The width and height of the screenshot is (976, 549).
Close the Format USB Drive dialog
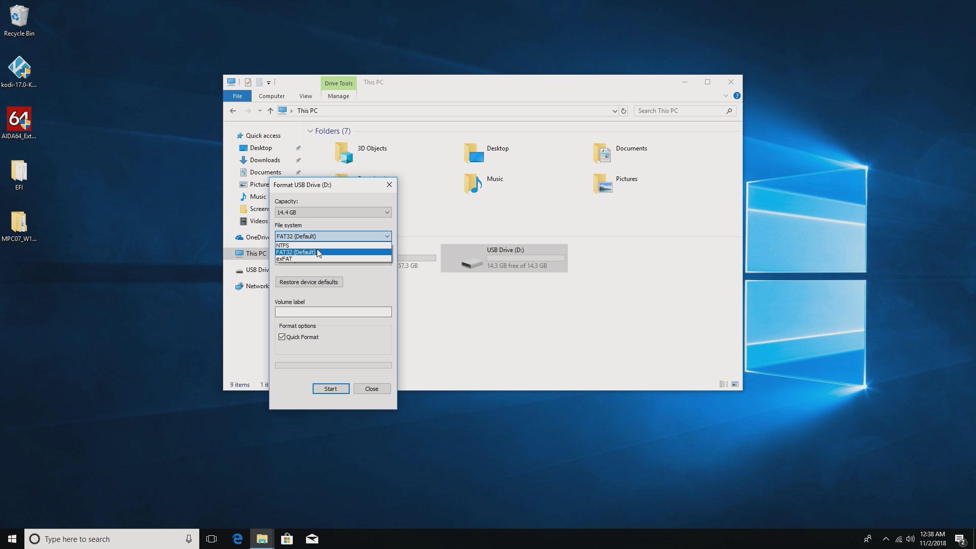coord(389,185)
